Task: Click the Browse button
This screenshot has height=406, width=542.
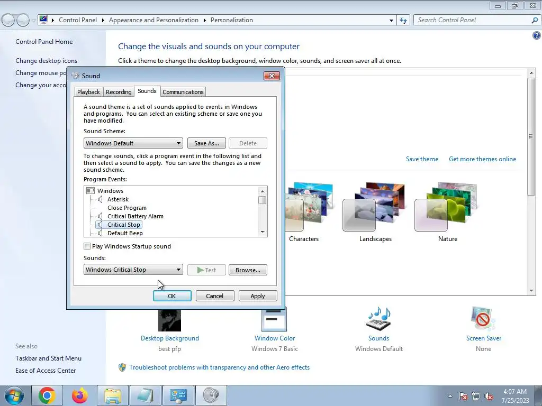Action: tap(248, 270)
